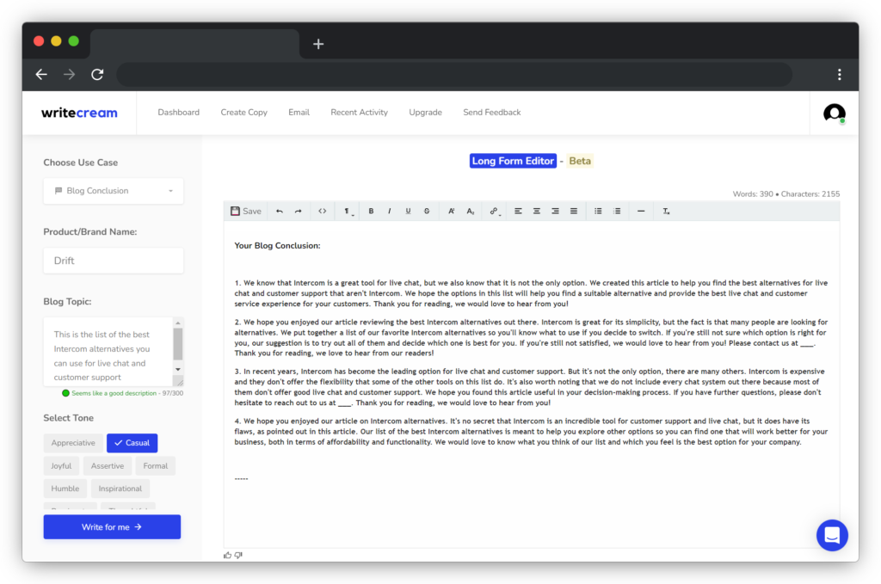Select the Appreciative tone
Viewport: 881px width, 584px height.
point(73,443)
